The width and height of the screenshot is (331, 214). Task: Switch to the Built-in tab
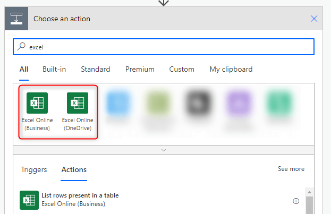pyautogui.click(x=54, y=69)
